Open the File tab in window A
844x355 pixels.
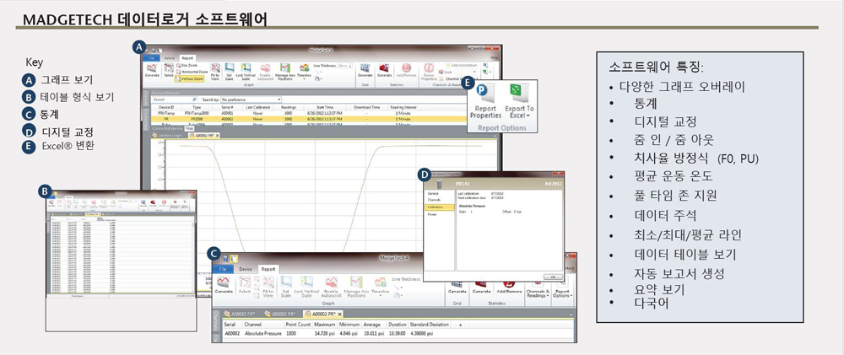pos(151,57)
